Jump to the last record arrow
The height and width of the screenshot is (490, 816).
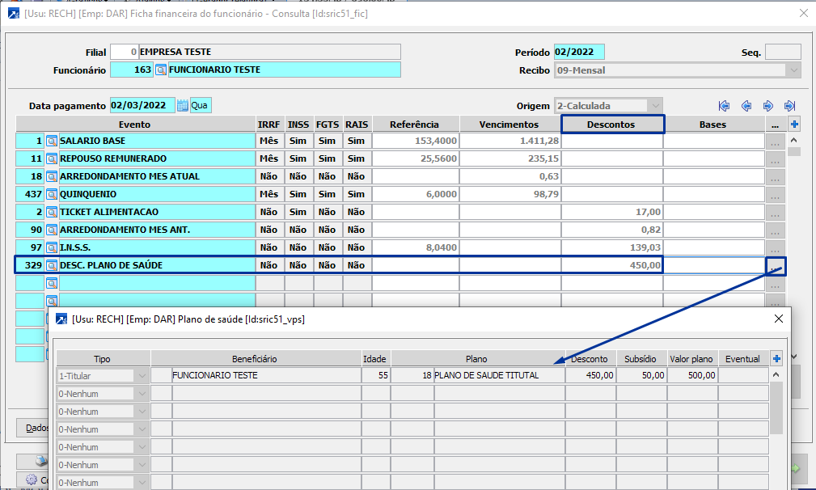790,106
